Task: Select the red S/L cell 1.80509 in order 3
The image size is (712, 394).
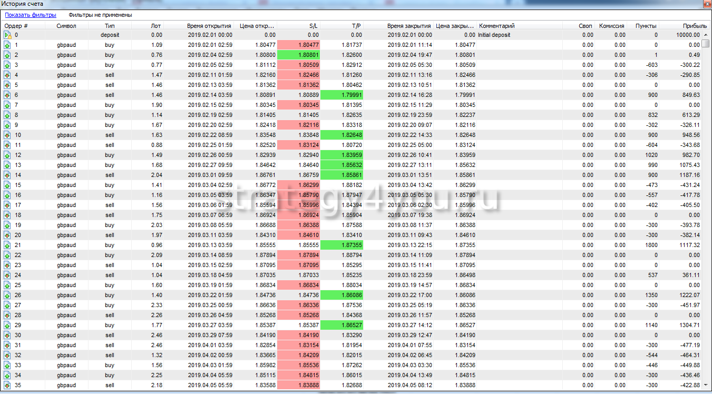Action: pos(298,65)
